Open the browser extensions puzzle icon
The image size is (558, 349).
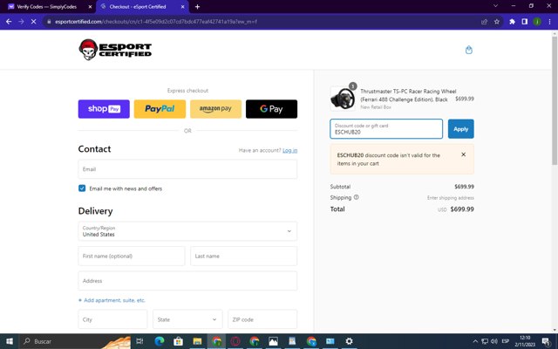(x=512, y=22)
